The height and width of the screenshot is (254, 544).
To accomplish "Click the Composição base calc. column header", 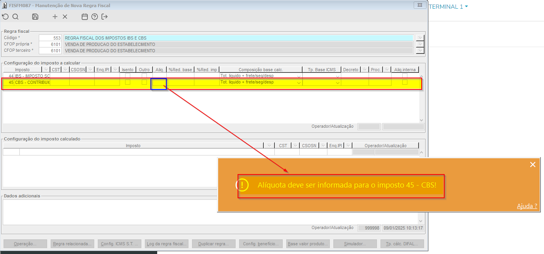I will (x=261, y=70).
